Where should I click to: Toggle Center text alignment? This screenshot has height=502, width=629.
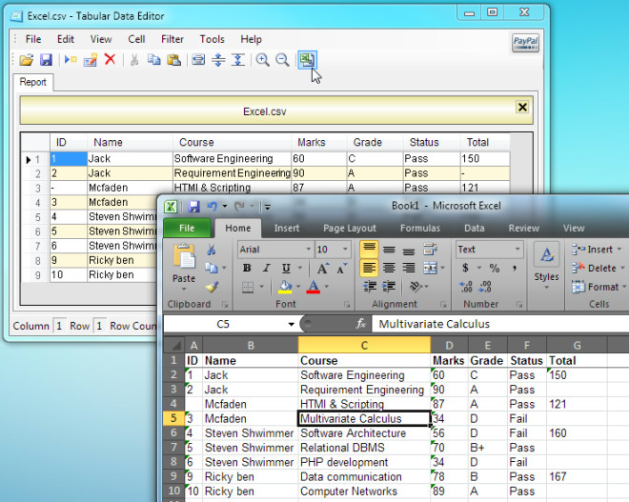[389, 268]
